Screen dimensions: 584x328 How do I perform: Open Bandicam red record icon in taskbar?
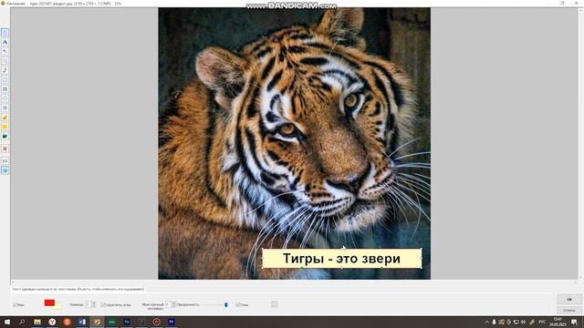tap(156, 322)
